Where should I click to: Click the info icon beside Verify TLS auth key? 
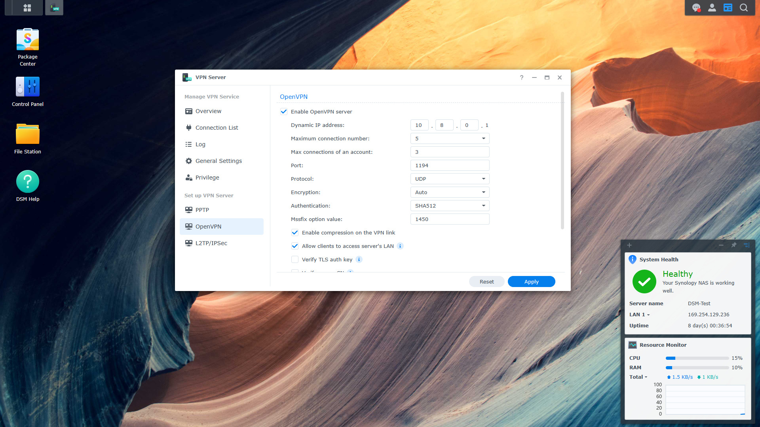point(359,259)
